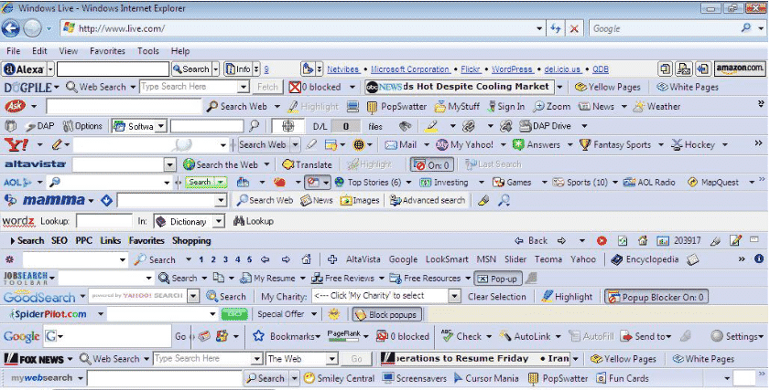Open the wordz Dictionary dropdown
This screenshot has width=770, height=390.
219,221
